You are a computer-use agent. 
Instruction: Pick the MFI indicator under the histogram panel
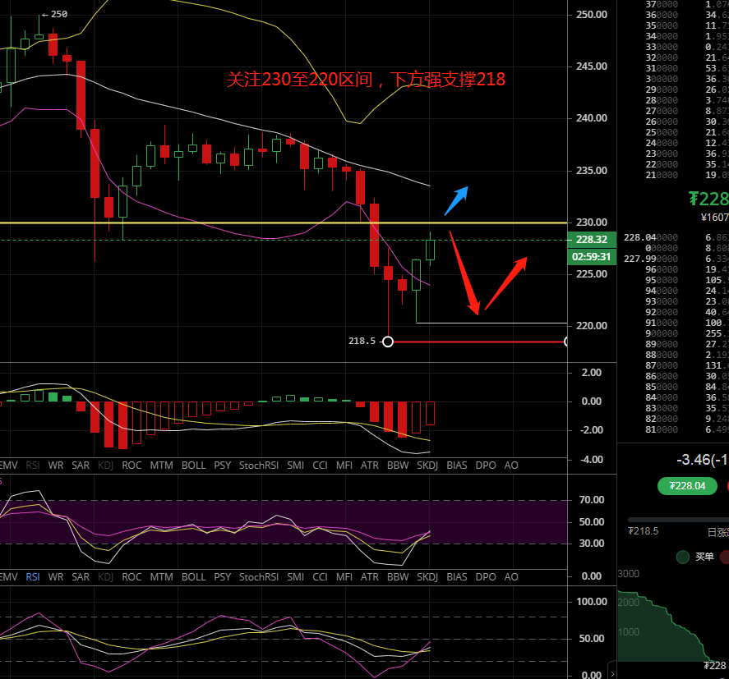pyautogui.click(x=344, y=465)
